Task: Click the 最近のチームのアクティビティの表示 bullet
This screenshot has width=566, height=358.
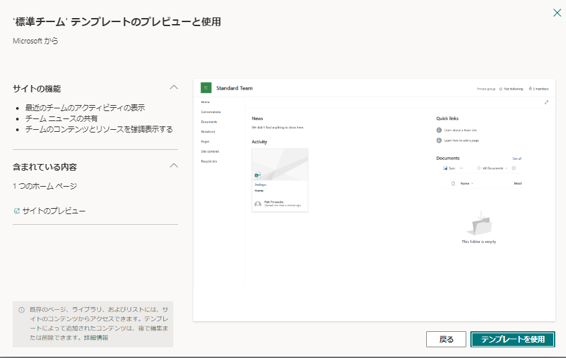Action: (x=85, y=108)
